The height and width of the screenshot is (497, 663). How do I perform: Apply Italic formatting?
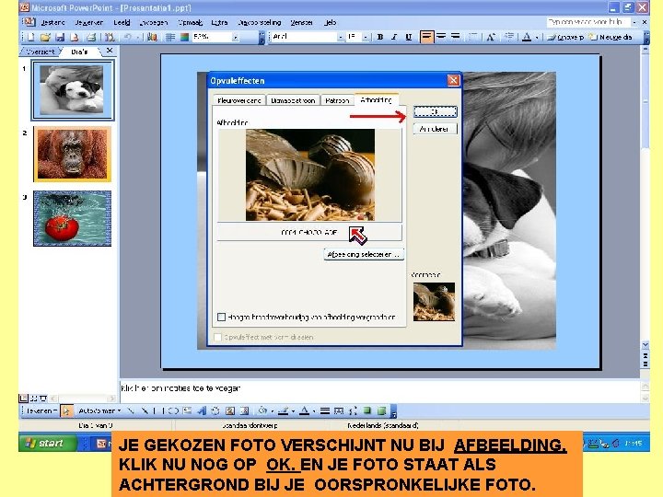tap(394, 37)
